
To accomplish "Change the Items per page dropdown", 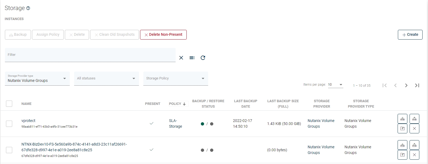I will 335,85.
